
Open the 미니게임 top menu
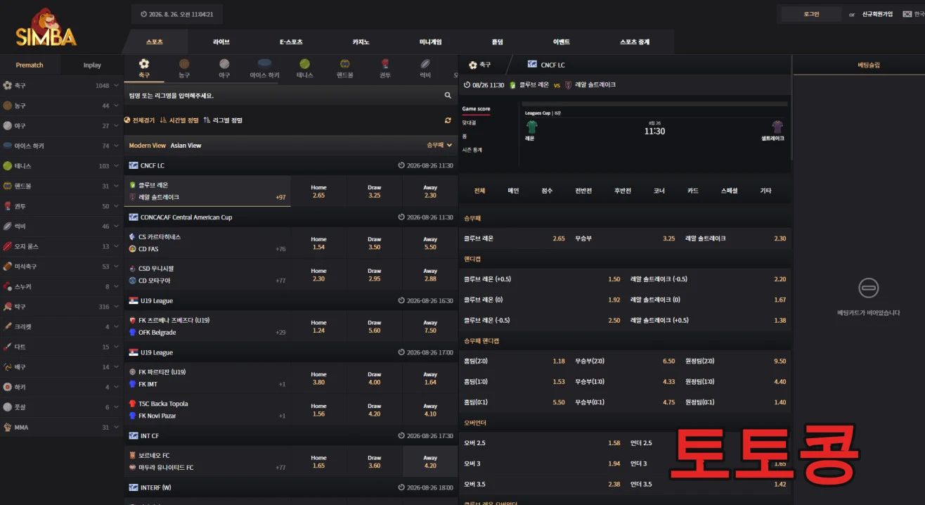pos(430,42)
